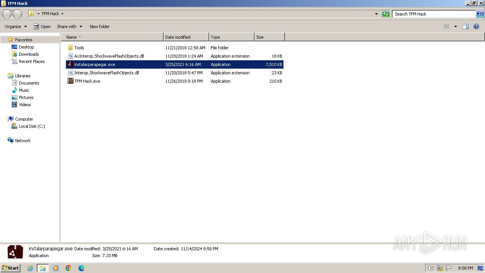Image resolution: width=485 pixels, height=273 pixels.
Task: Sort by the Name column header
Action: coord(112,37)
